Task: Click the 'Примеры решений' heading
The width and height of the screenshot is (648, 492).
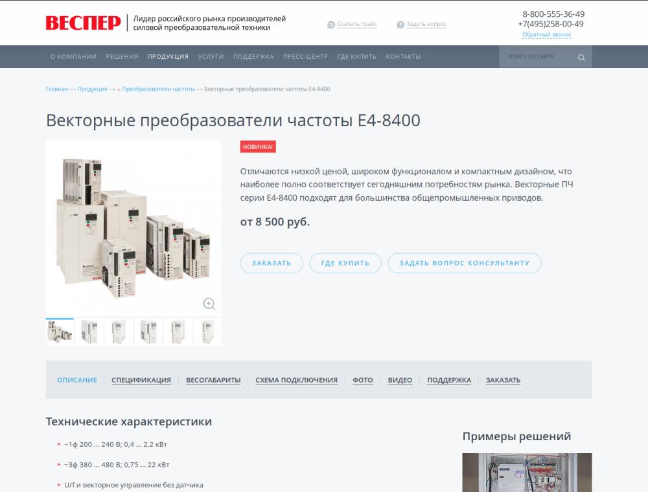Action: (516, 436)
